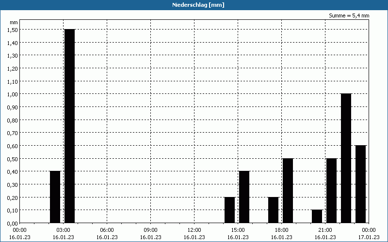Select the 0,40 bar just after 15:00
The image size is (388, 242).
pos(244,197)
